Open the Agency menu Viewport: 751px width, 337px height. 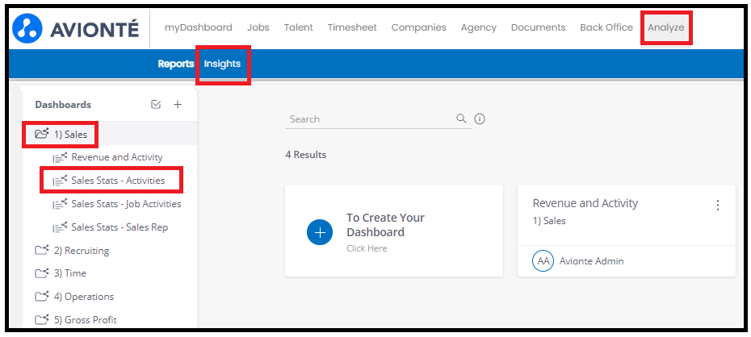479,27
